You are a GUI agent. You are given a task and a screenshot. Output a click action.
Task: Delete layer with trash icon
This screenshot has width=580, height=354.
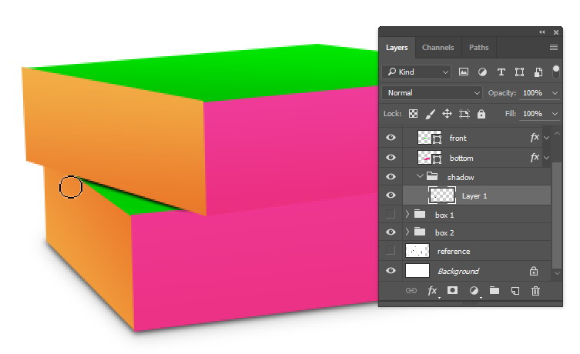point(536,291)
